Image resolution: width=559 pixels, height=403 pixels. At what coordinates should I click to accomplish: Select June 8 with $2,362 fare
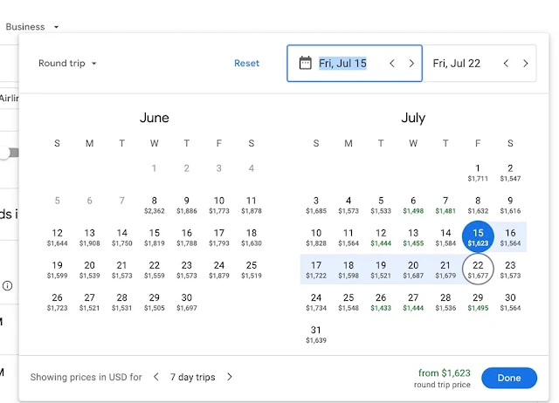(x=154, y=204)
